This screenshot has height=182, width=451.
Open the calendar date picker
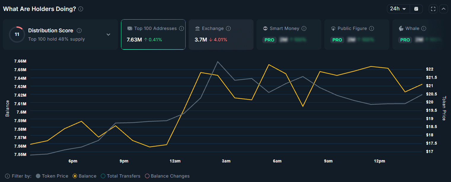416,9
